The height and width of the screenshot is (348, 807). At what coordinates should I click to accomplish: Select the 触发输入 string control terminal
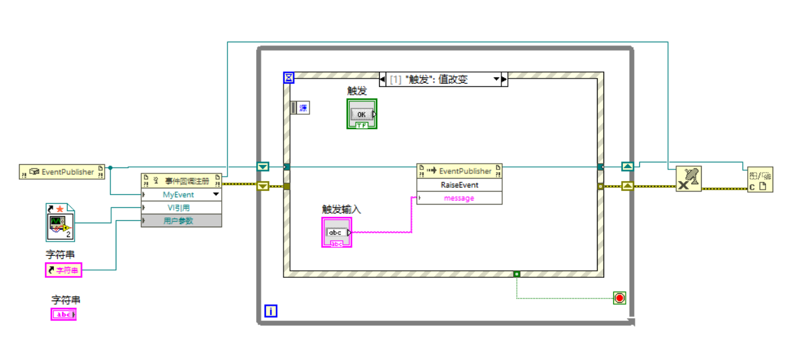coord(337,232)
